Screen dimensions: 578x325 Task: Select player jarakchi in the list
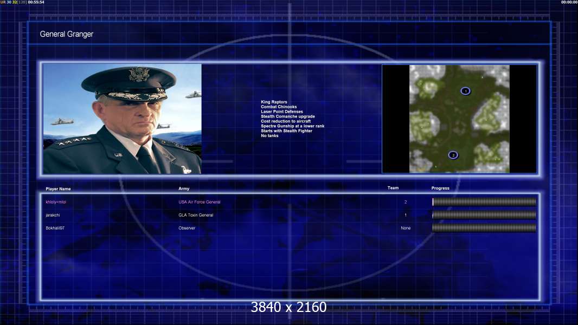[x=290, y=215]
